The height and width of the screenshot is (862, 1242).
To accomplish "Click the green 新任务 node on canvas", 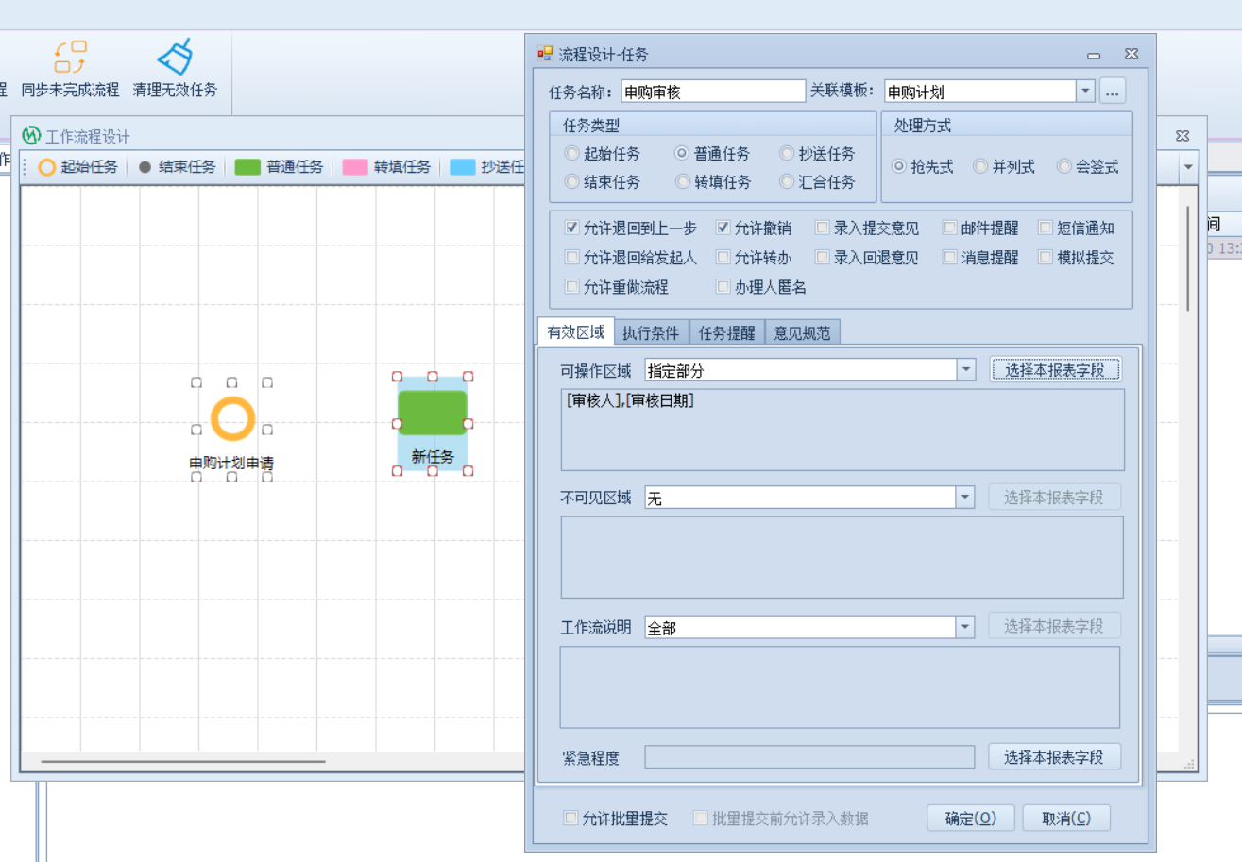I will tap(433, 413).
